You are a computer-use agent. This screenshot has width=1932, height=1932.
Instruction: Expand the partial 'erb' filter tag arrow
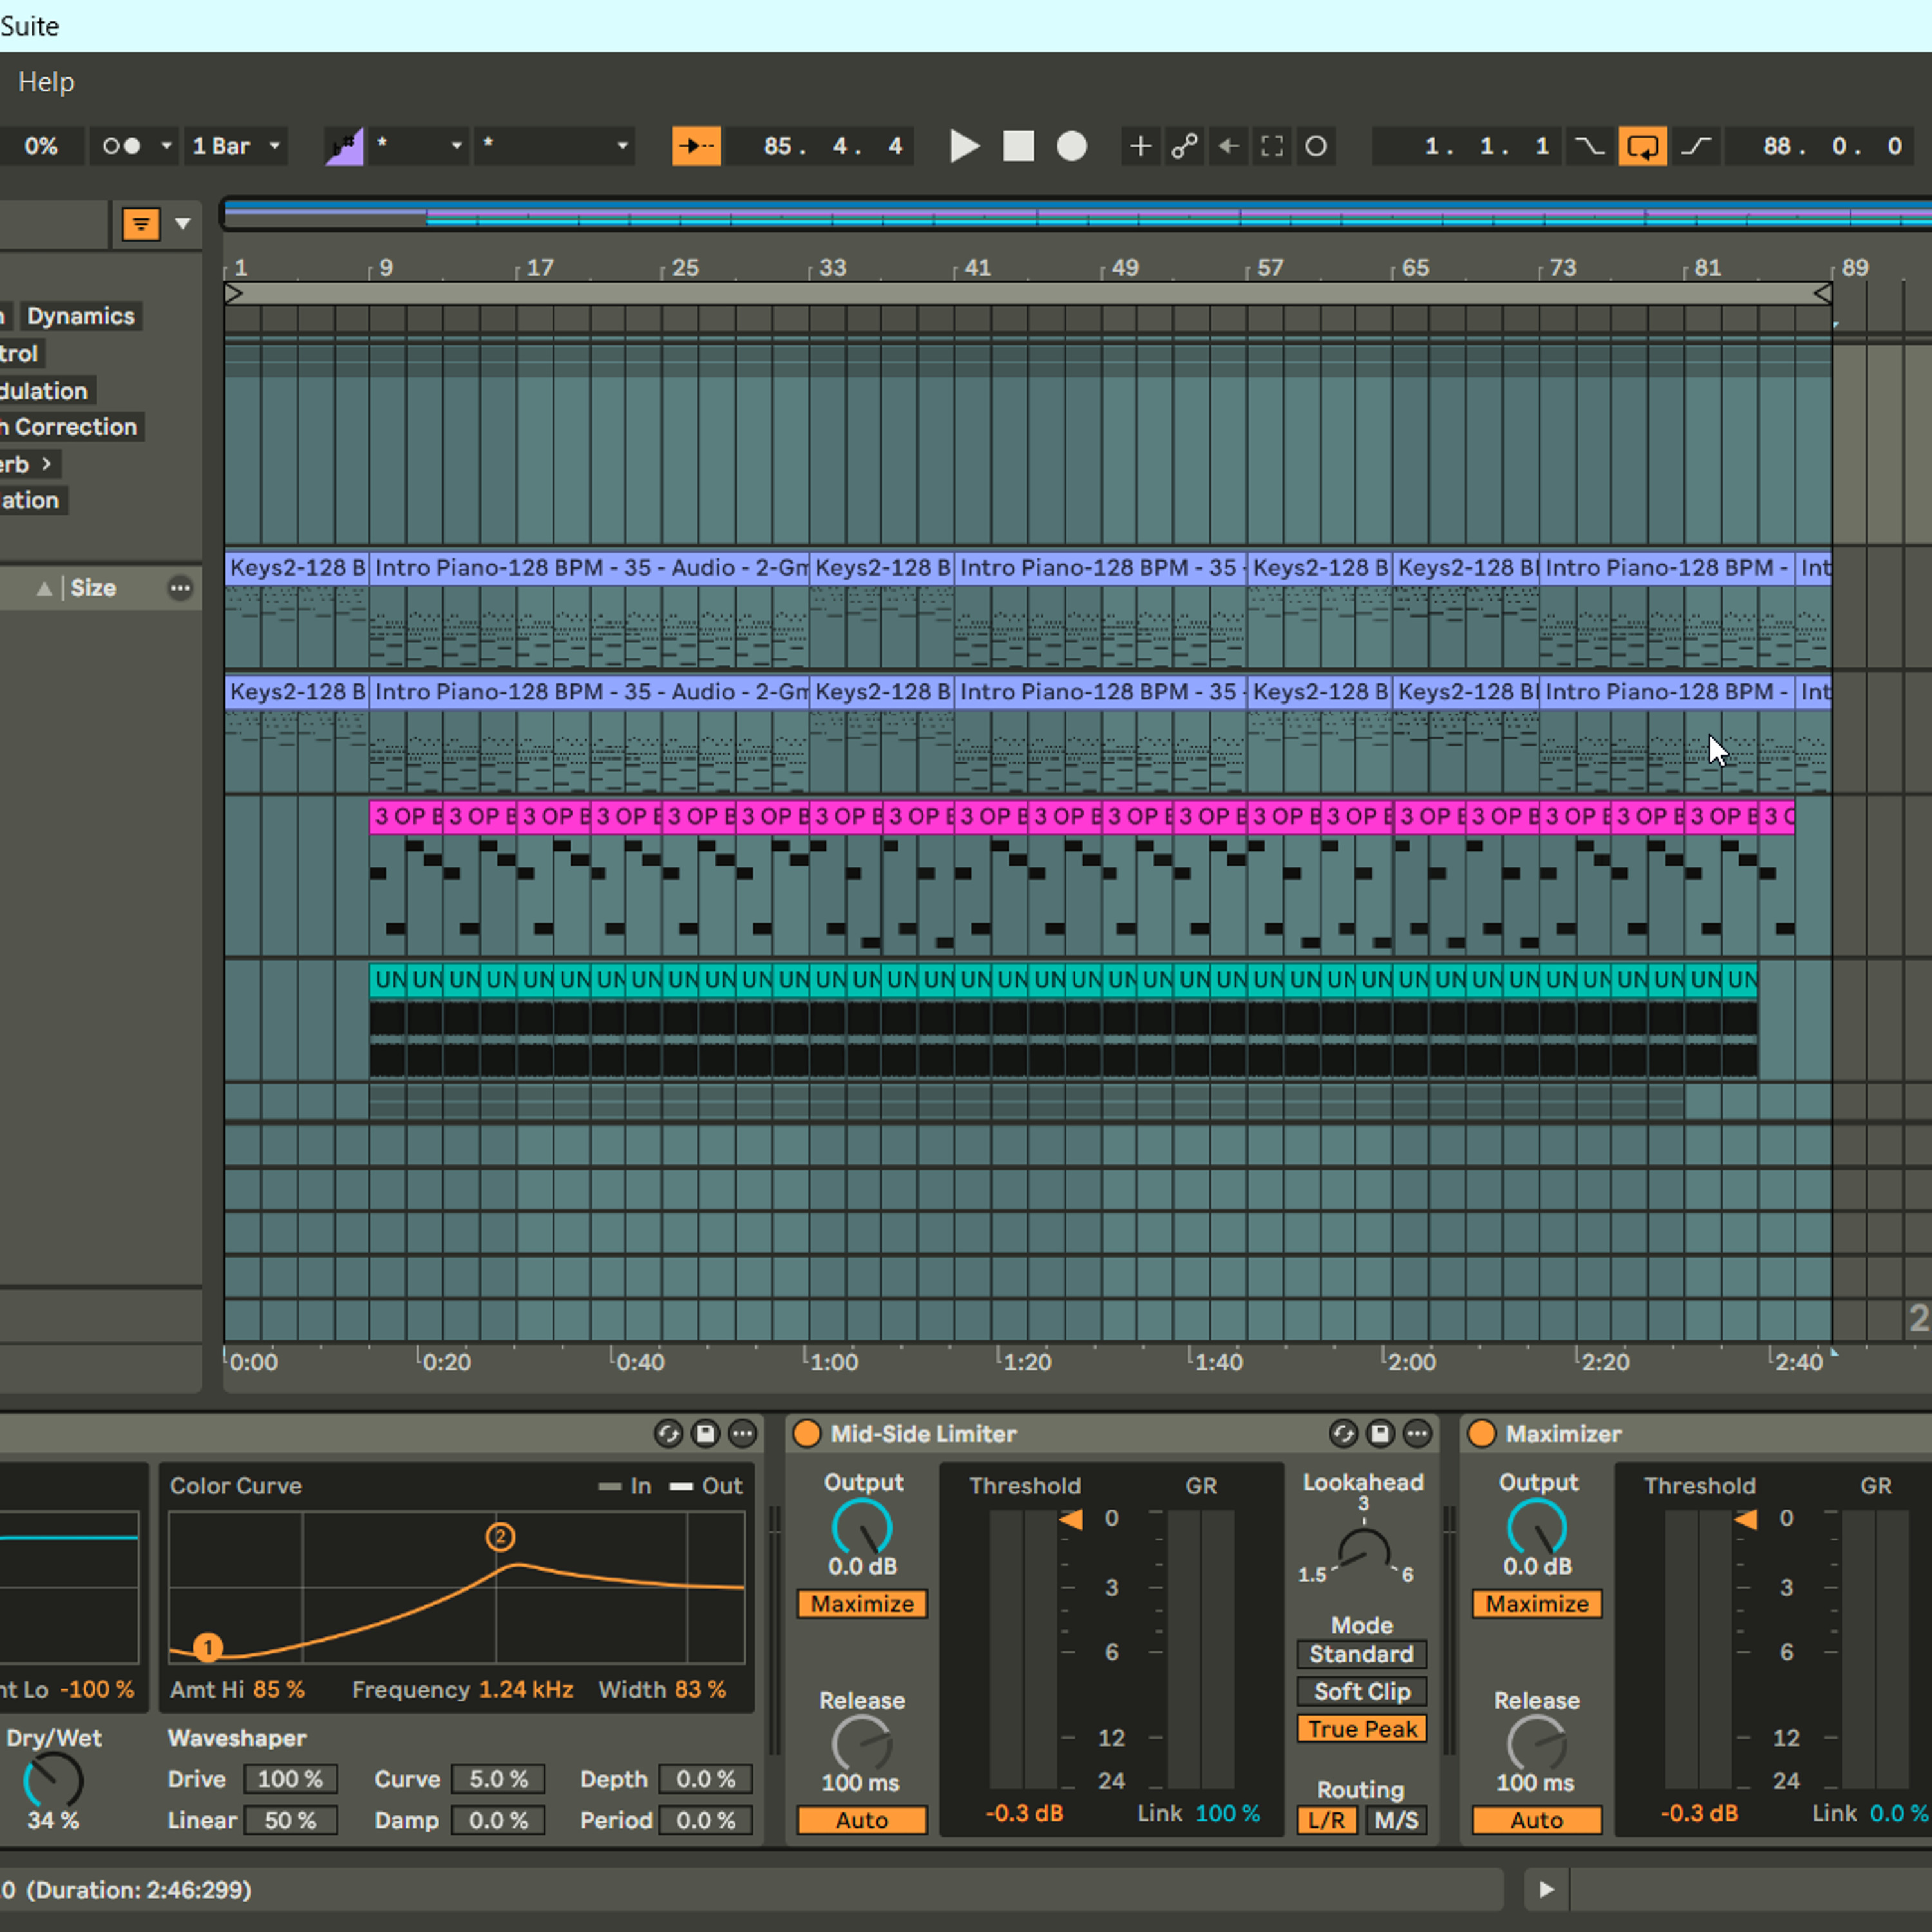click(46, 464)
